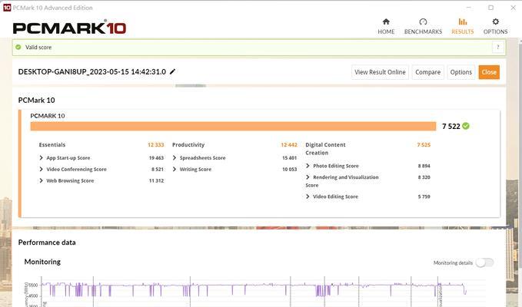This screenshot has height=307, width=522.
Task: Click the orange Close button
Action: click(x=489, y=72)
